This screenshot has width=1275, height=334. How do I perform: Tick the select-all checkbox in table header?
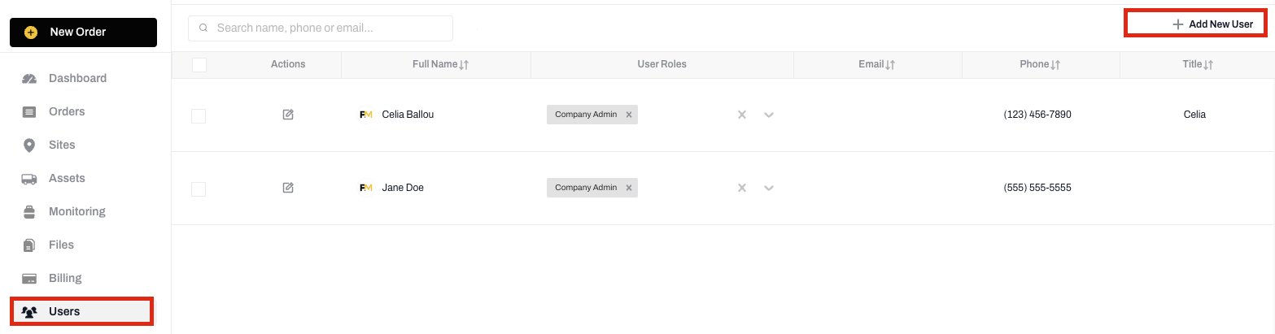pos(199,64)
